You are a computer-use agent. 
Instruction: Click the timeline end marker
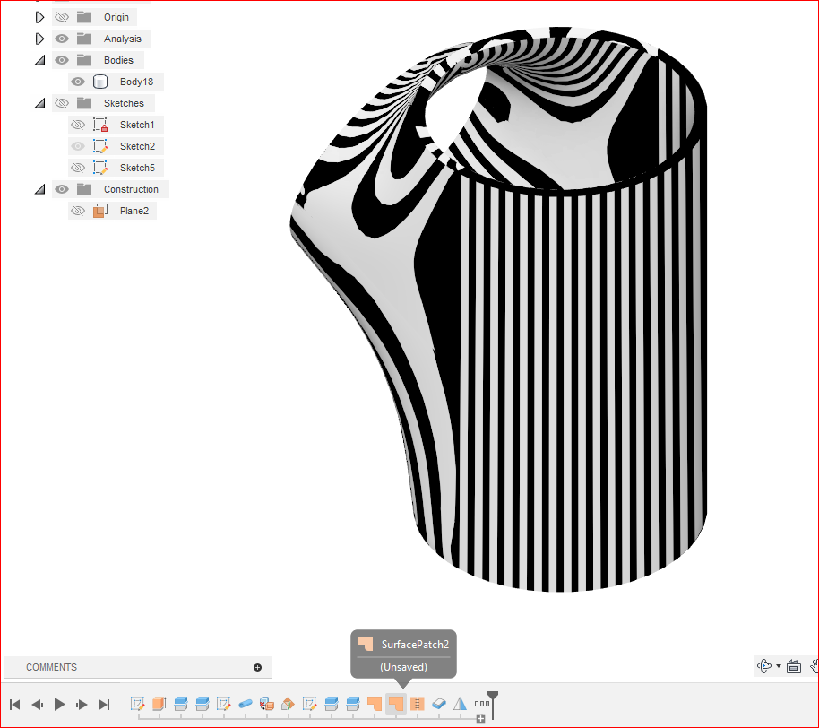(x=493, y=704)
